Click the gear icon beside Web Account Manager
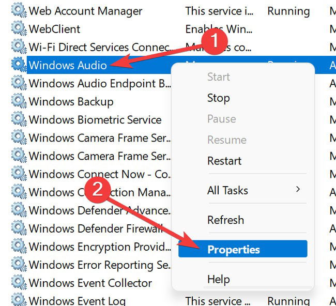336x306 pixels. click(19, 10)
